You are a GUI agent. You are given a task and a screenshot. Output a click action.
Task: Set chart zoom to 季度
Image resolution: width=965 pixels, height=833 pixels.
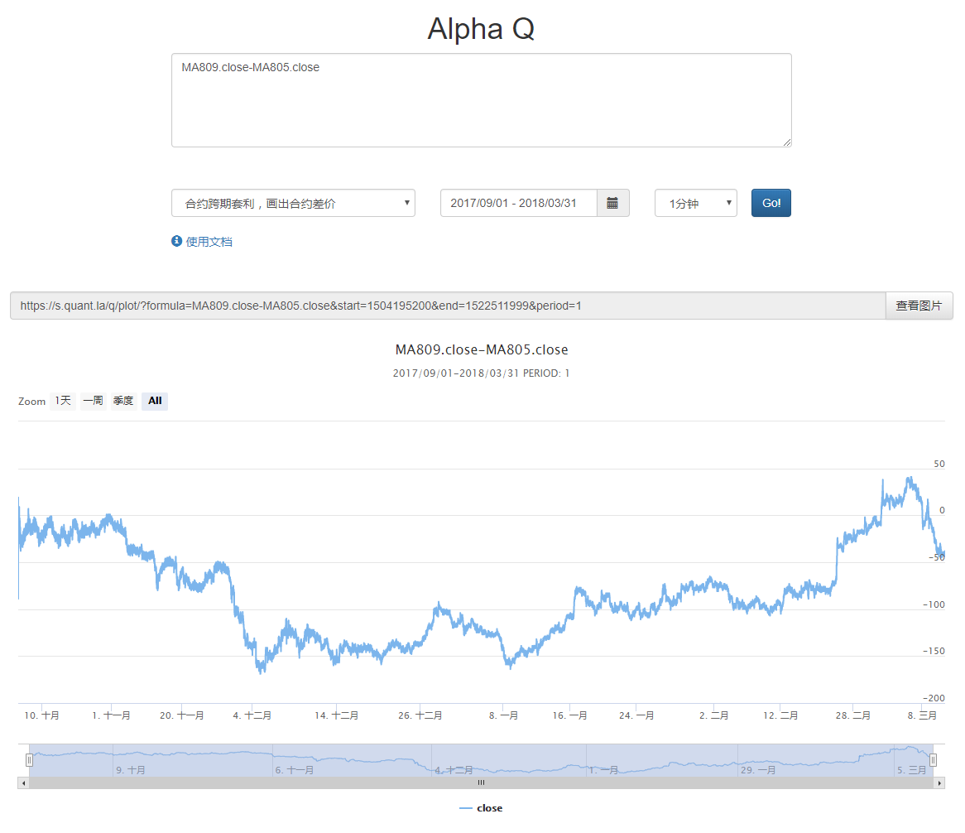coord(123,402)
